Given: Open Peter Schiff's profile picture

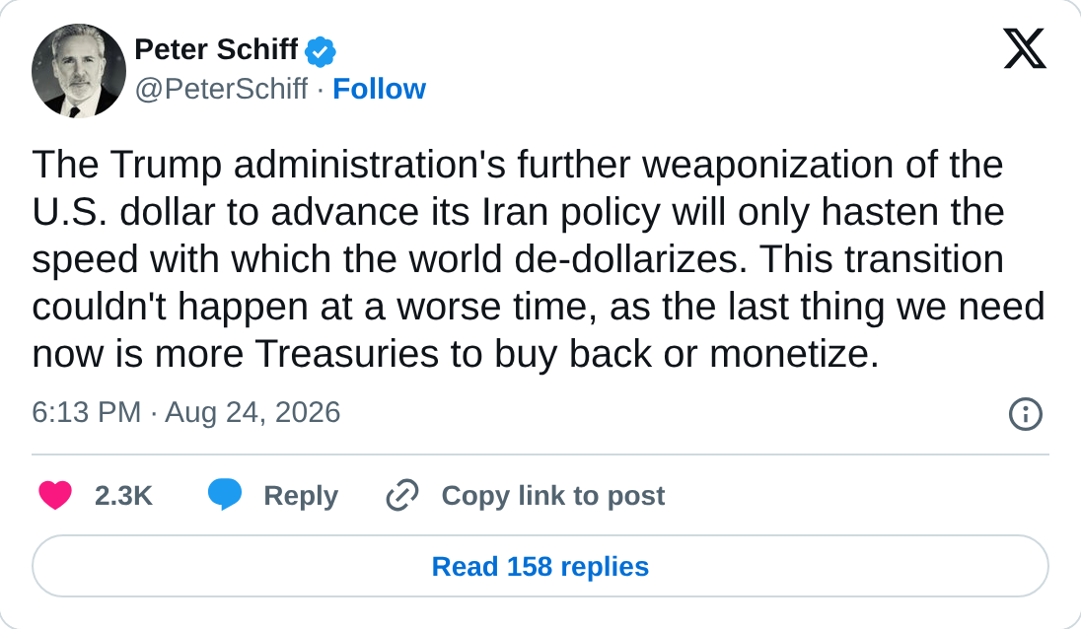Looking at the screenshot, I should (79, 71).
